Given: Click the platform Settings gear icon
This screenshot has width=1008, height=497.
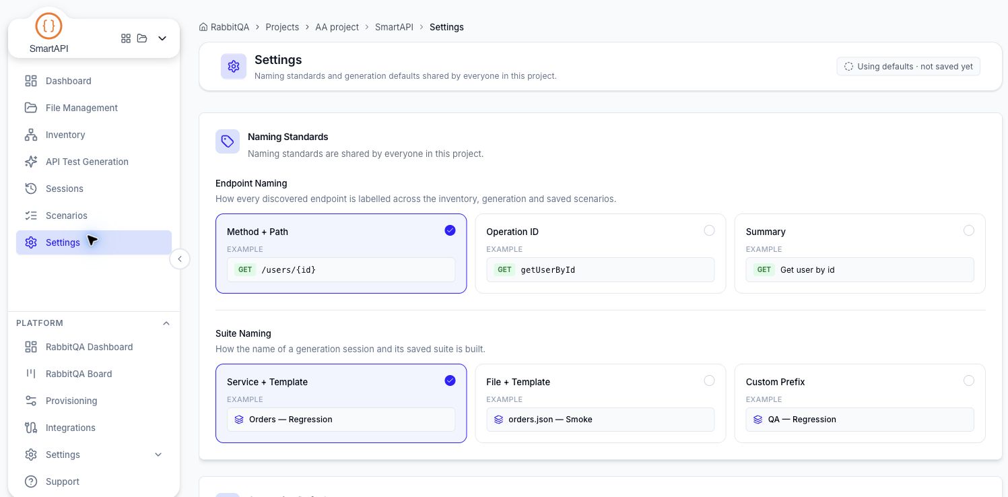Looking at the screenshot, I should pyautogui.click(x=31, y=455).
